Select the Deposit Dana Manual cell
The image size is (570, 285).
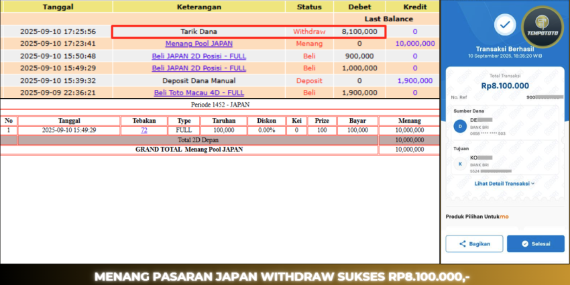[199, 80]
